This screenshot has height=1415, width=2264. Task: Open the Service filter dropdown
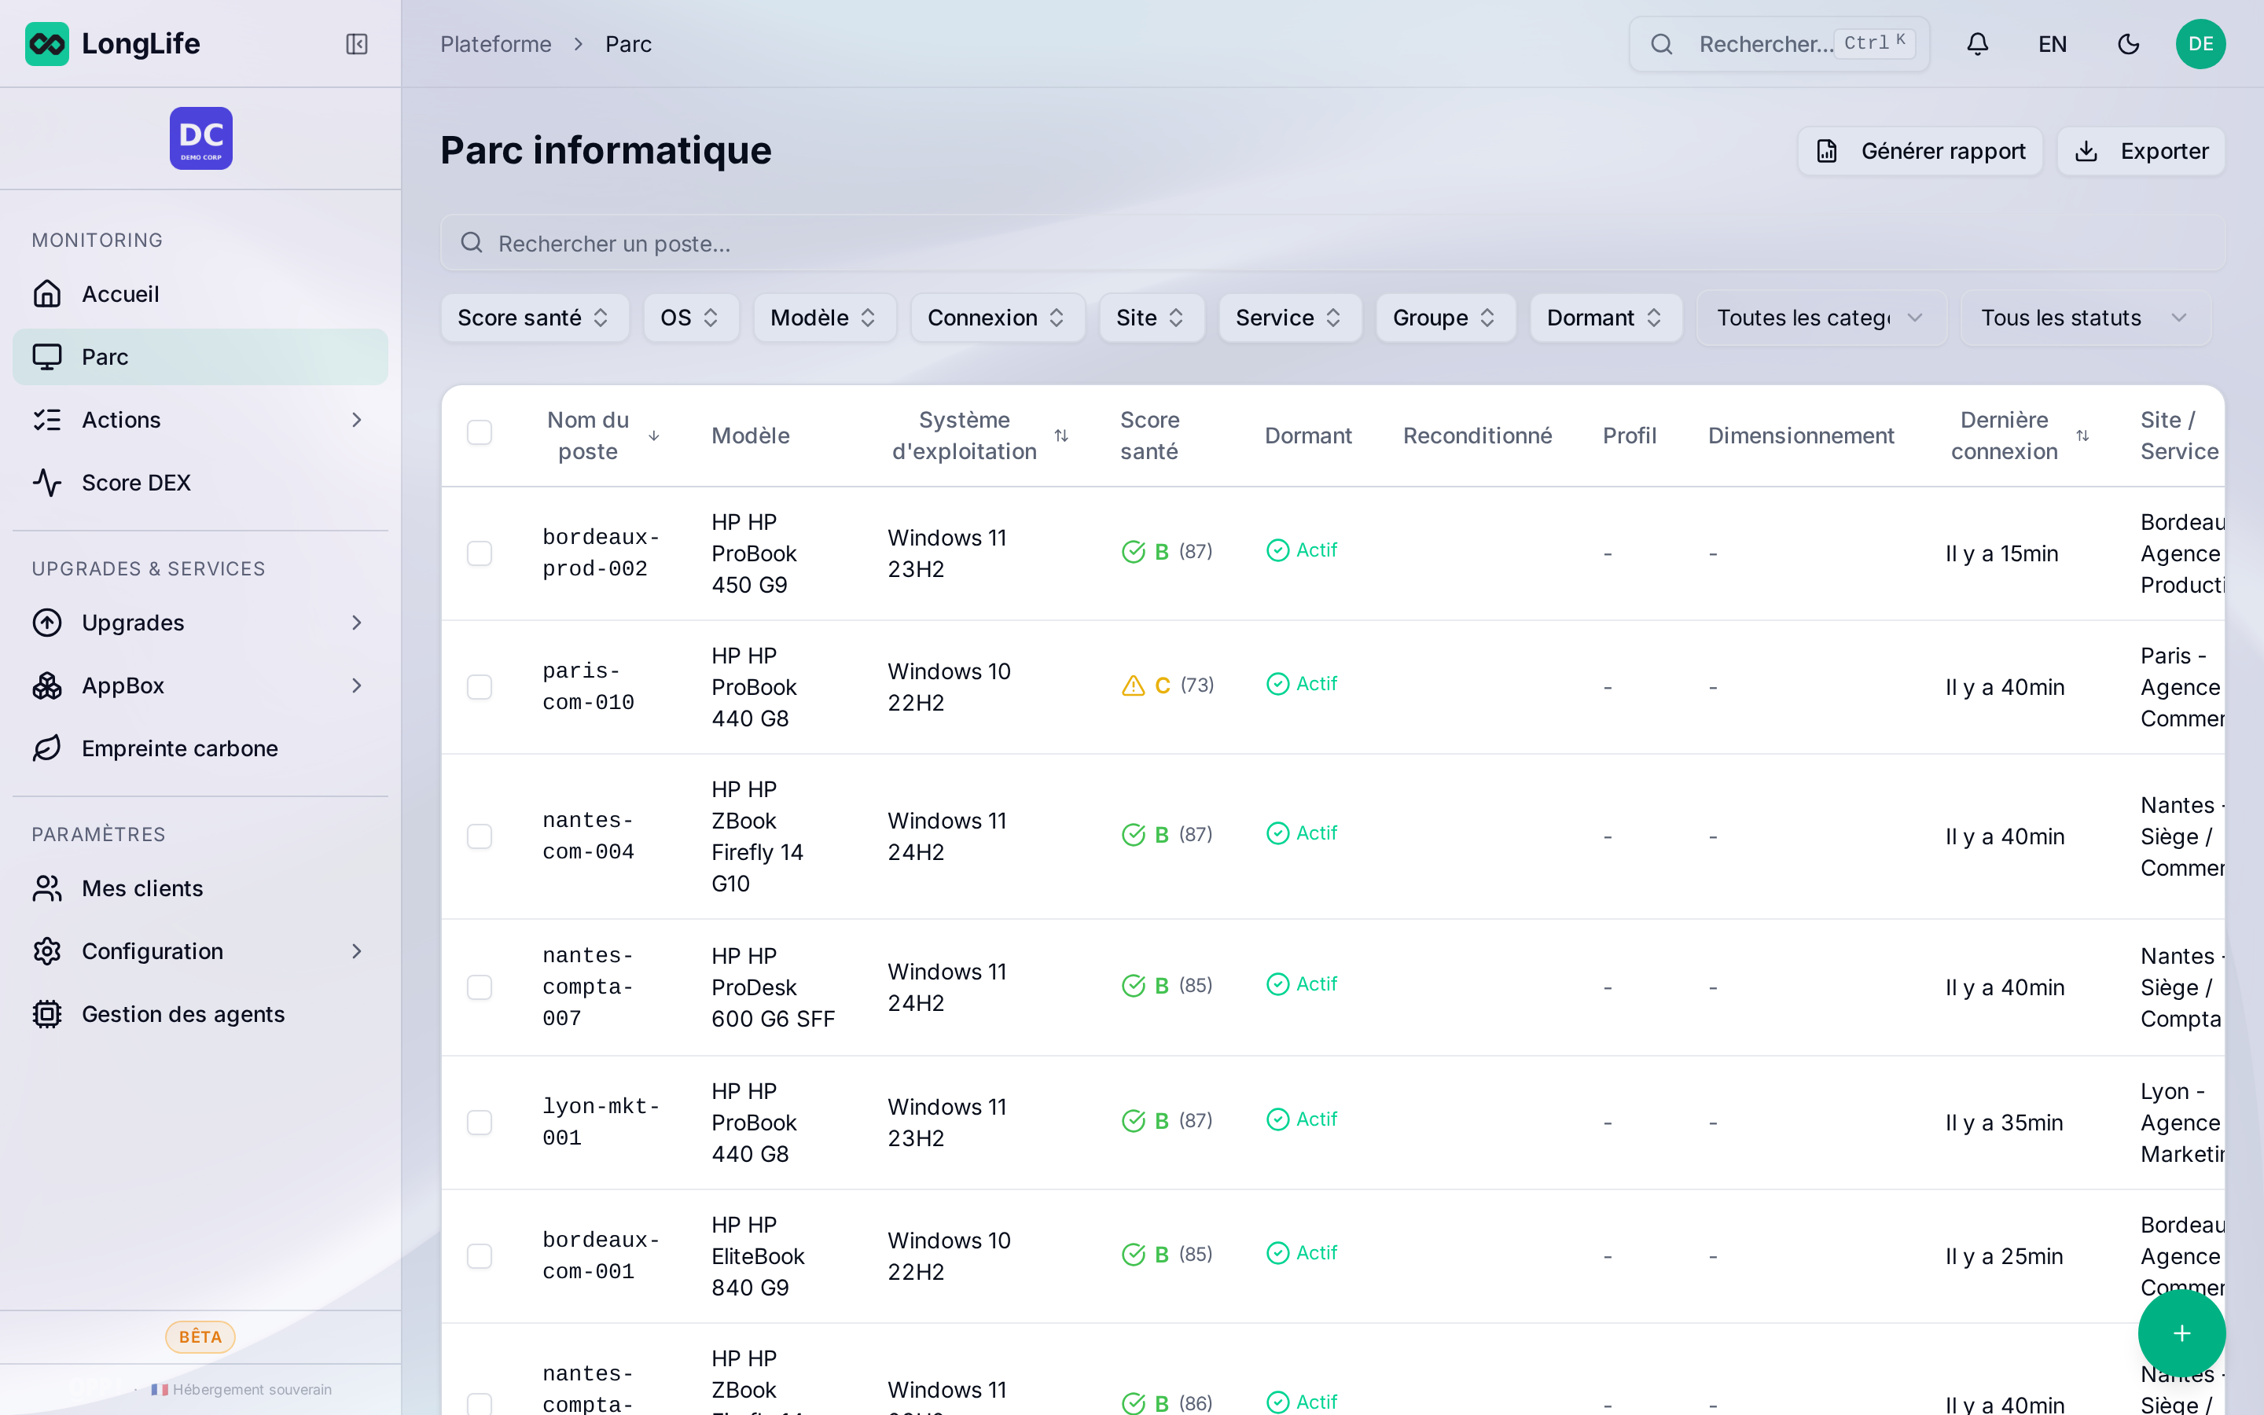[x=1290, y=318]
